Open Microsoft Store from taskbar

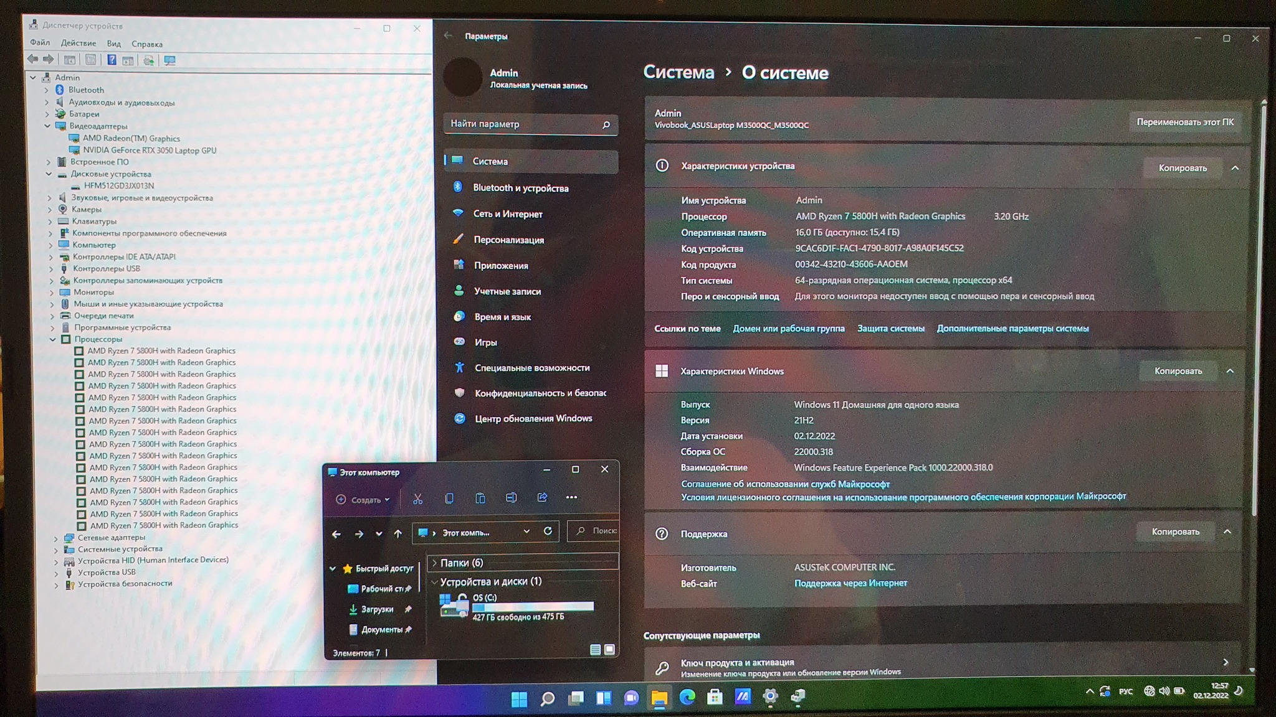point(715,697)
